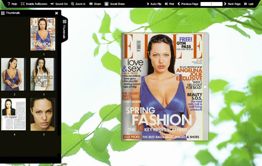Viewport: 262px width, 166px height.
Task: Click the Thumbnails grid icon in panel header
Action: [2, 13]
